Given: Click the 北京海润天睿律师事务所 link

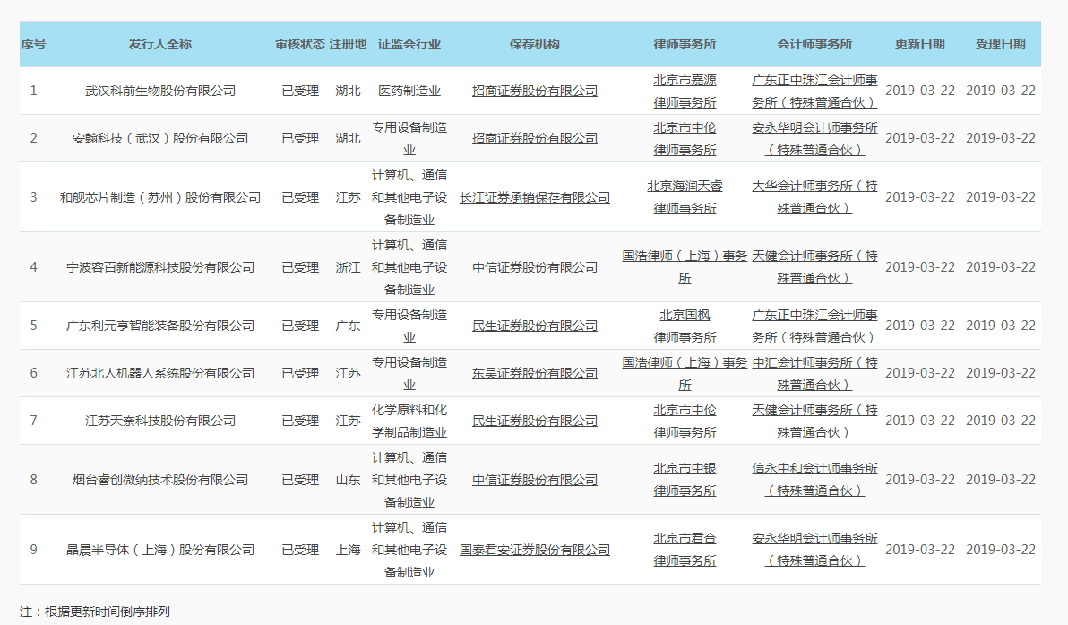Looking at the screenshot, I should [685, 197].
